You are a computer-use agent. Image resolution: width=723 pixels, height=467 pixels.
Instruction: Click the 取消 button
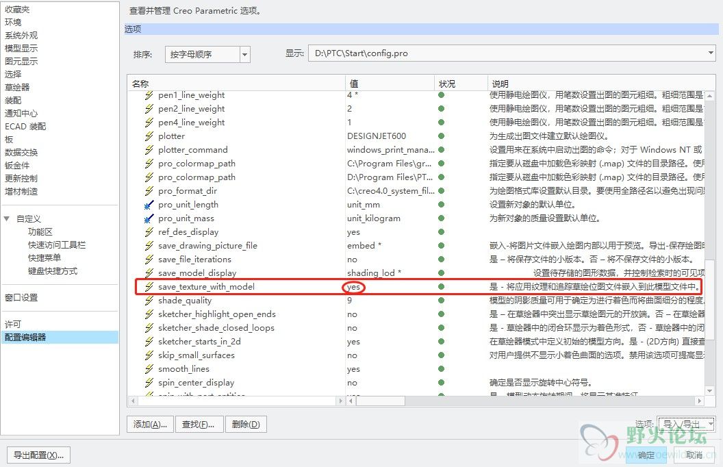tap(694, 455)
